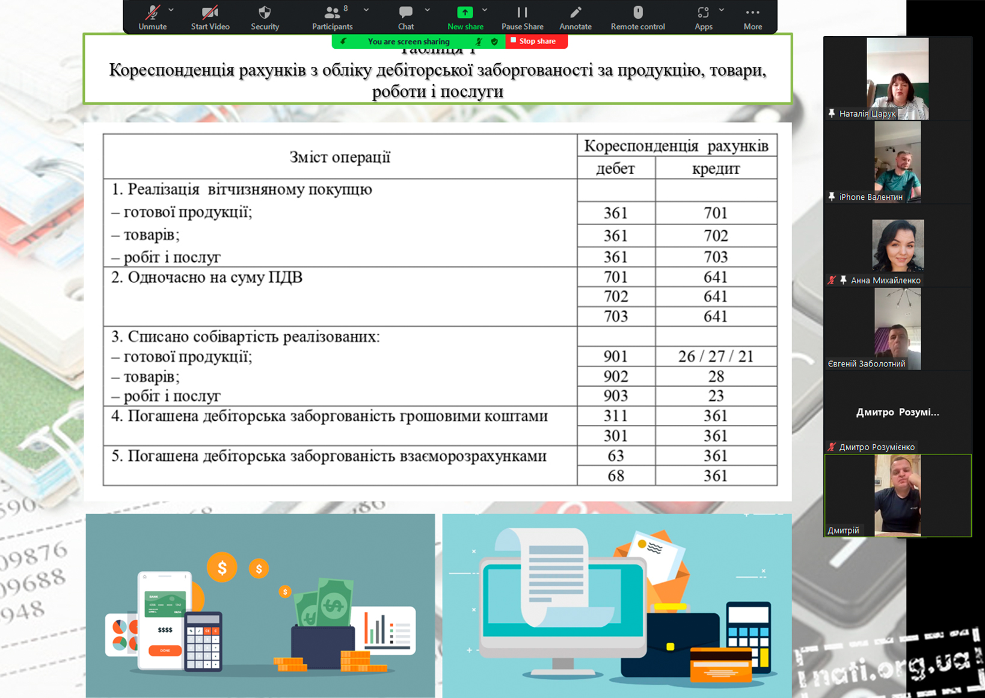Click the computer and briefcase illustration
This screenshot has height=698, width=985.
617,605
